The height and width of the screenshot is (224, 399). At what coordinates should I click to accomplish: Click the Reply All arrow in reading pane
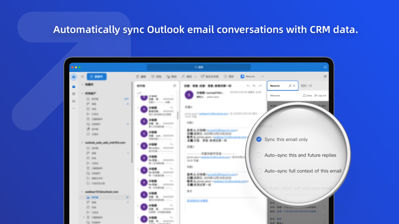click(x=254, y=86)
